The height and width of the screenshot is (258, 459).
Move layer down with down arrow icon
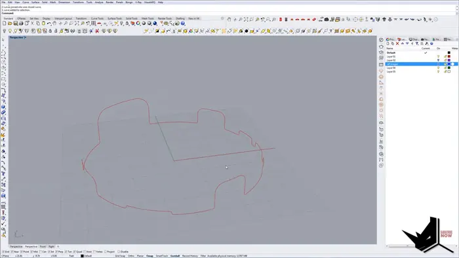[407, 43]
